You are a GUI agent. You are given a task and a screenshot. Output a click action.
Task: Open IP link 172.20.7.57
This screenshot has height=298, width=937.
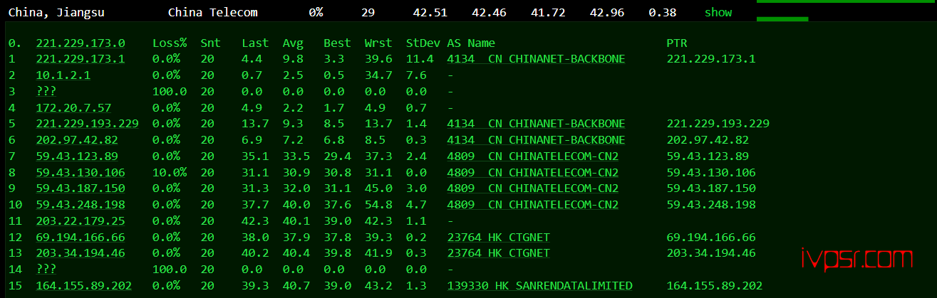pos(74,108)
